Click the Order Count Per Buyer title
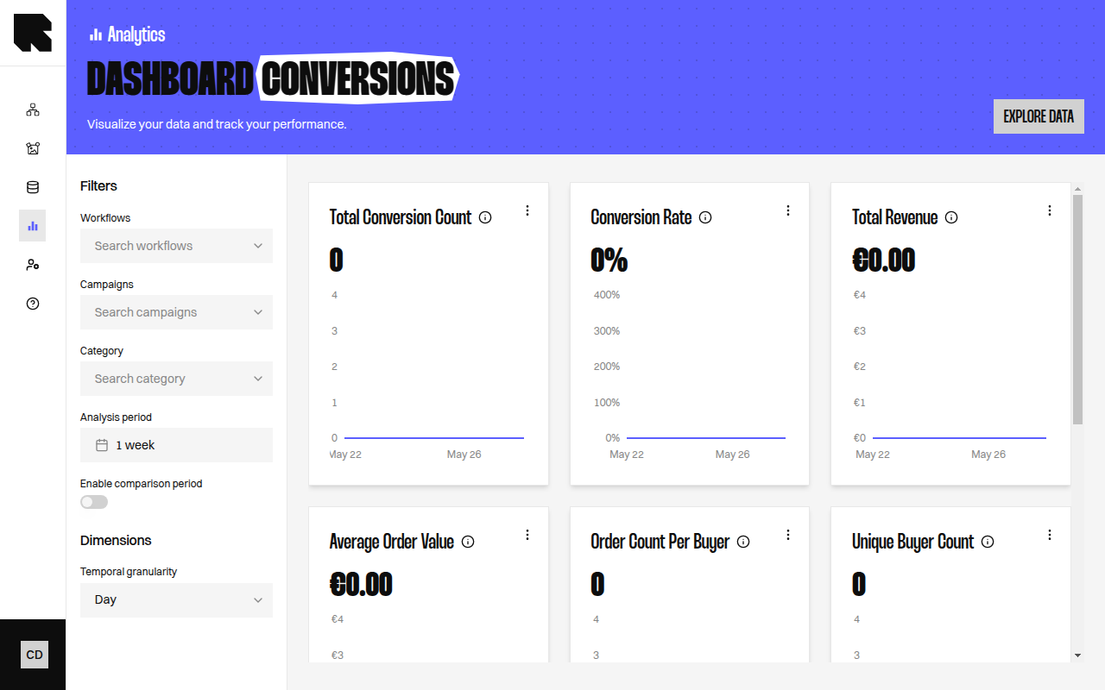Screen dimensions: 1105x690 (660, 542)
